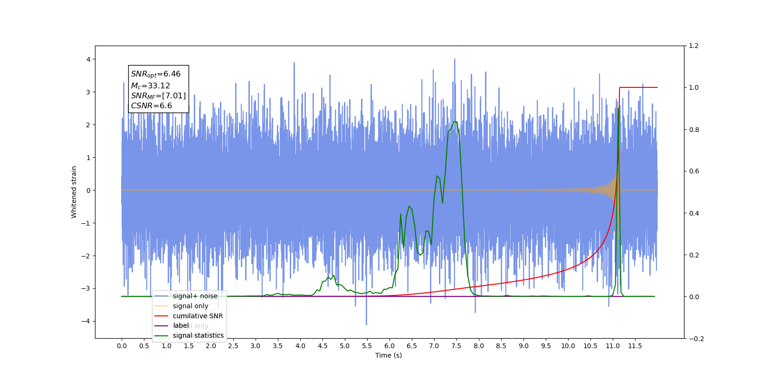Image resolution: width=760 pixels, height=380 pixels.
Task: Click the 'cumilative SNR' legend label
Action: (x=198, y=316)
